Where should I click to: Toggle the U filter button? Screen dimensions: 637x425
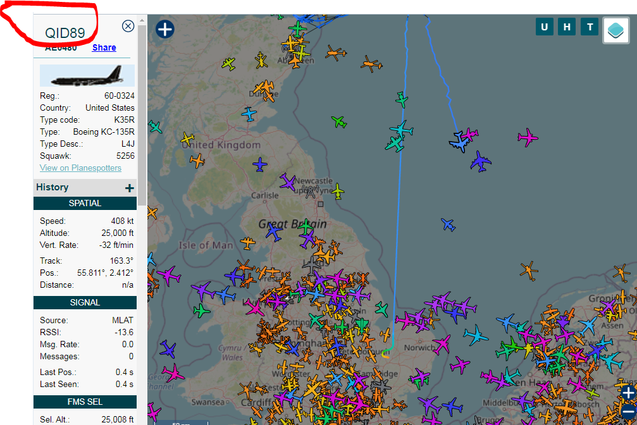pyautogui.click(x=545, y=27)
